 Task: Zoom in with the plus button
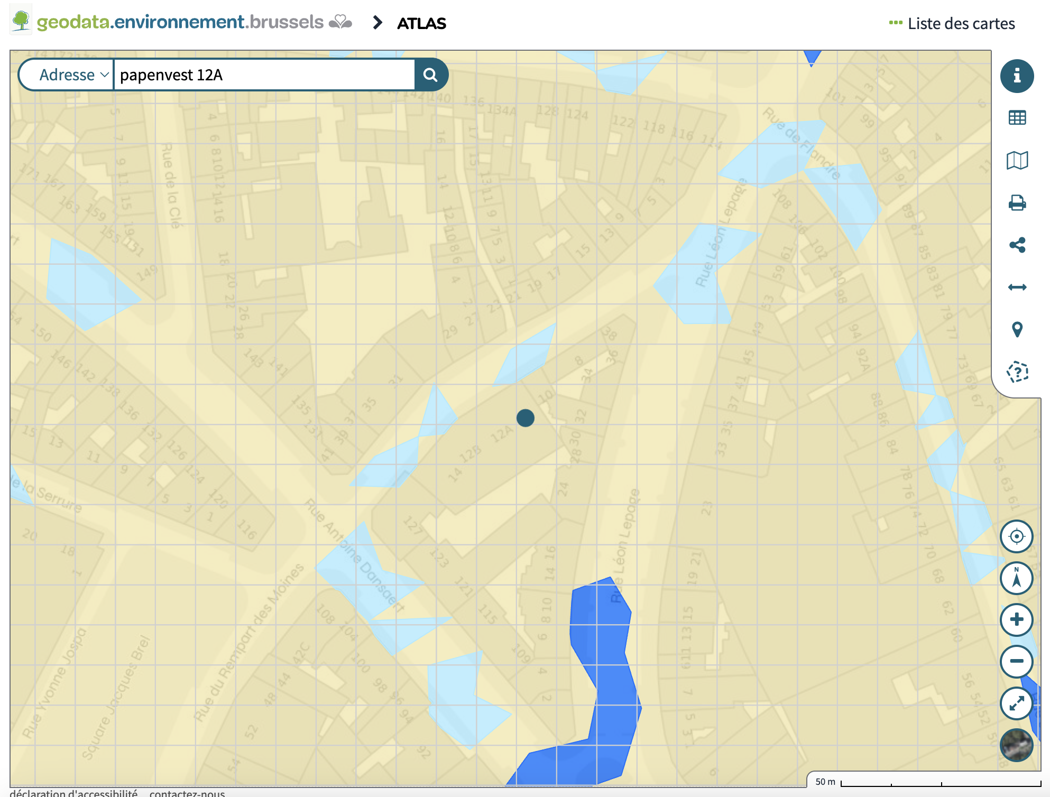point(1016,619)
